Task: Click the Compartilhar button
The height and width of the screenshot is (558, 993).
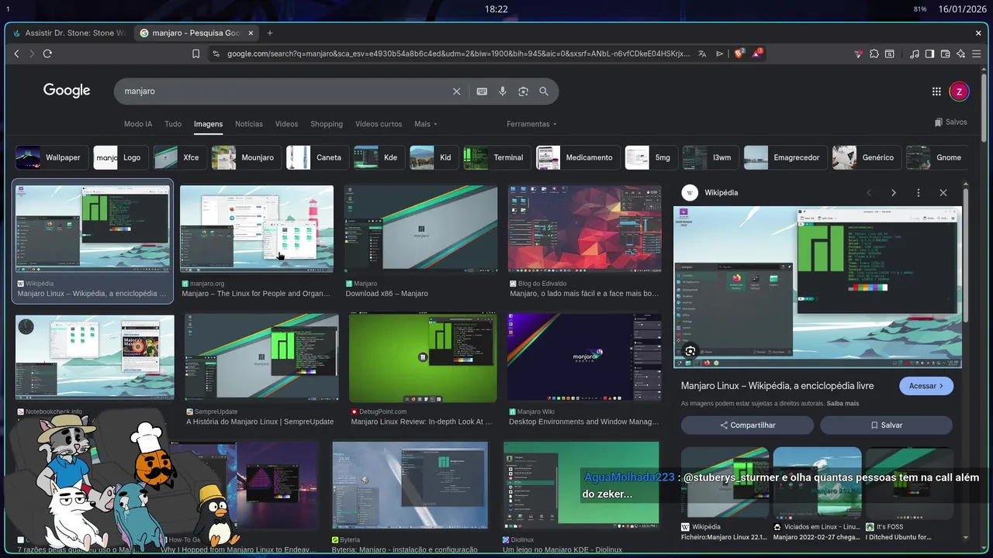Action: click(747, 425)
